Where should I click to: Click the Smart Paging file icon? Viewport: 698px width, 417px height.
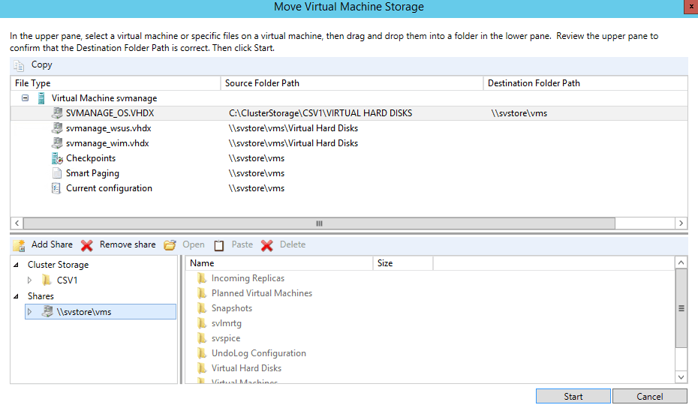[x=58, y=173]
